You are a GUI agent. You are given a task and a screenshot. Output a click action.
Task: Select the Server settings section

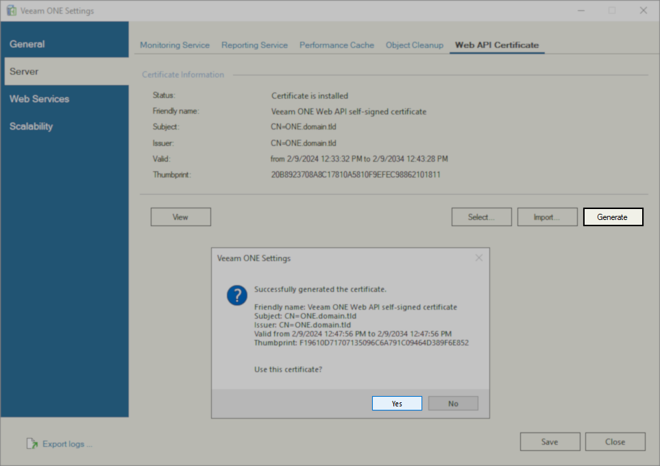click(66, 71)
